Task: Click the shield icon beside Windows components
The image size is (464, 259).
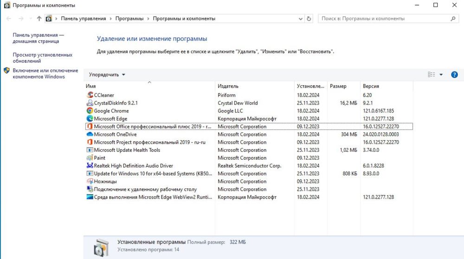Action: click(x=6, y=71)
